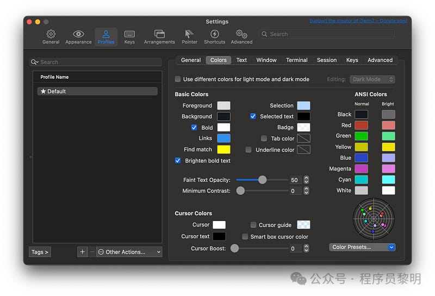Switch to the Colors profile tab
The width and height of the screenshot is (435, 296).
point(219,60)
